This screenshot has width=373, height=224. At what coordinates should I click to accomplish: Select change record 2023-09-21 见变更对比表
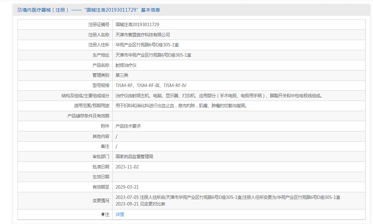(140, 204)
